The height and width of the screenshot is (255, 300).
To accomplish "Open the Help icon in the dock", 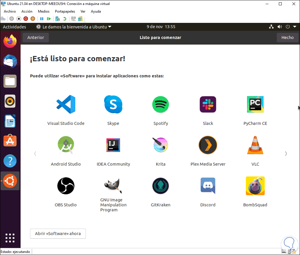I will click(x=10, y=161).
